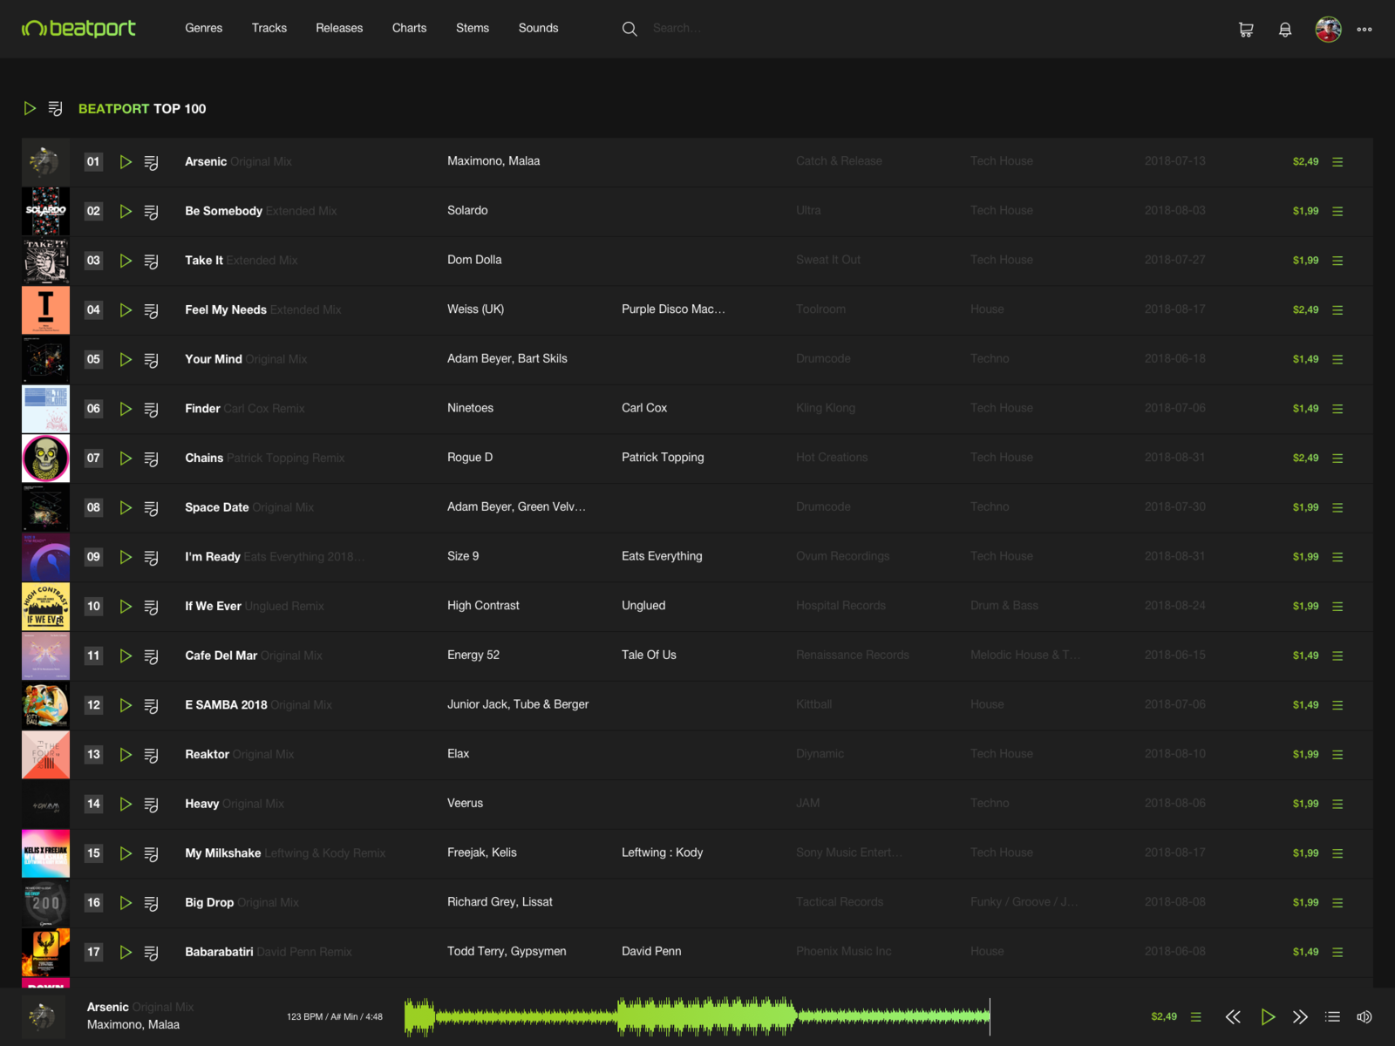Open options menu for Arsenic row

[1337, 162]
